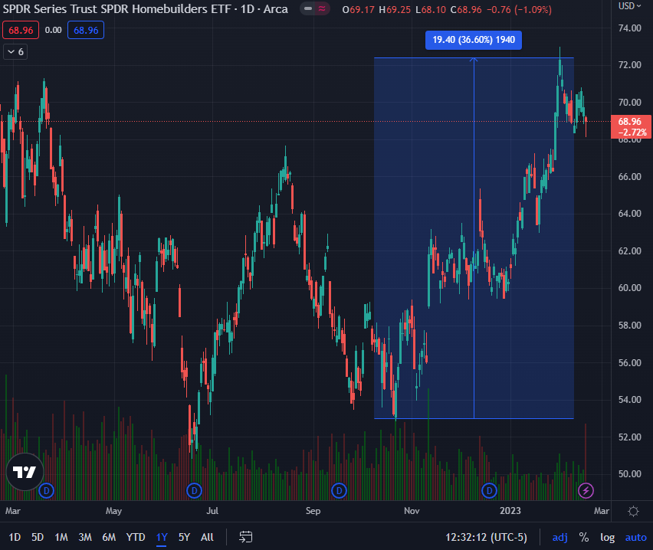Select the 5D time range
This screenshot has width=653, height=550.
click(x=38, y=537)
